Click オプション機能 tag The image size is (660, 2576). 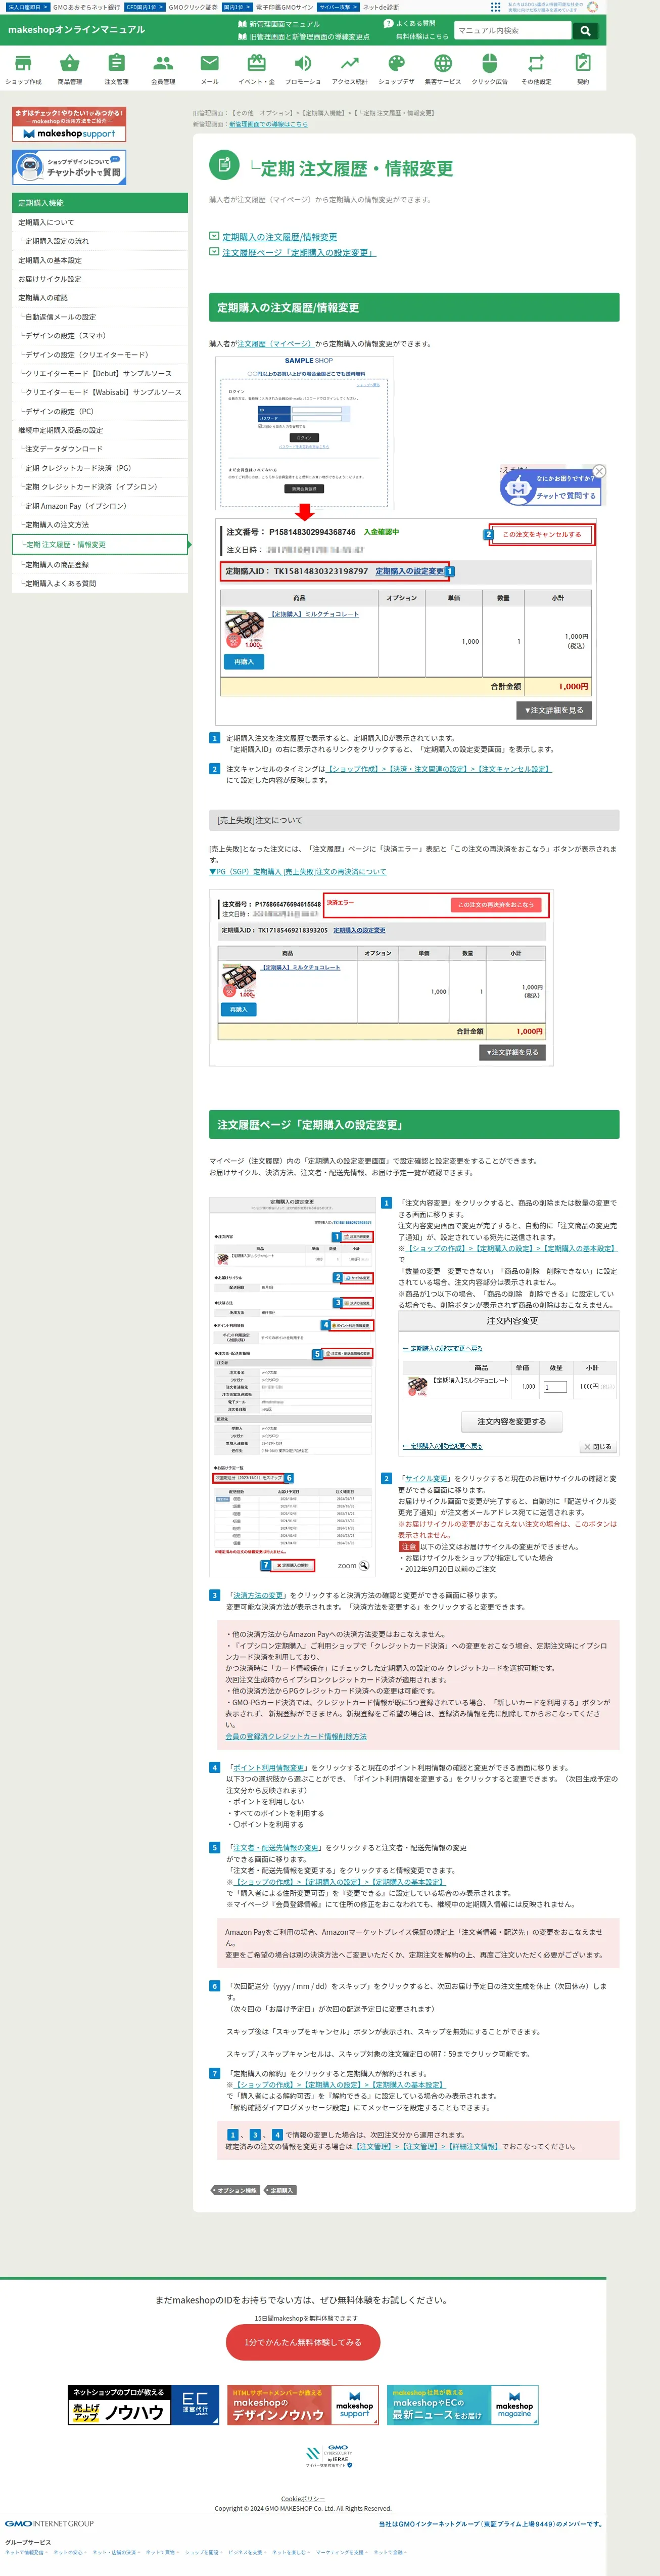[237, 2190]
